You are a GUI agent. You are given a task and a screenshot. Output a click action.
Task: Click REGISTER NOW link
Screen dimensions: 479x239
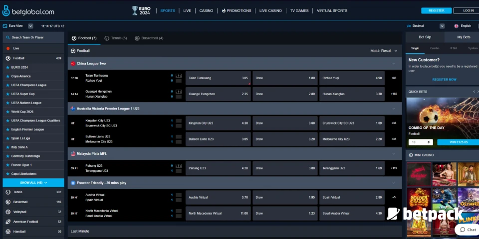click(445, 80)
